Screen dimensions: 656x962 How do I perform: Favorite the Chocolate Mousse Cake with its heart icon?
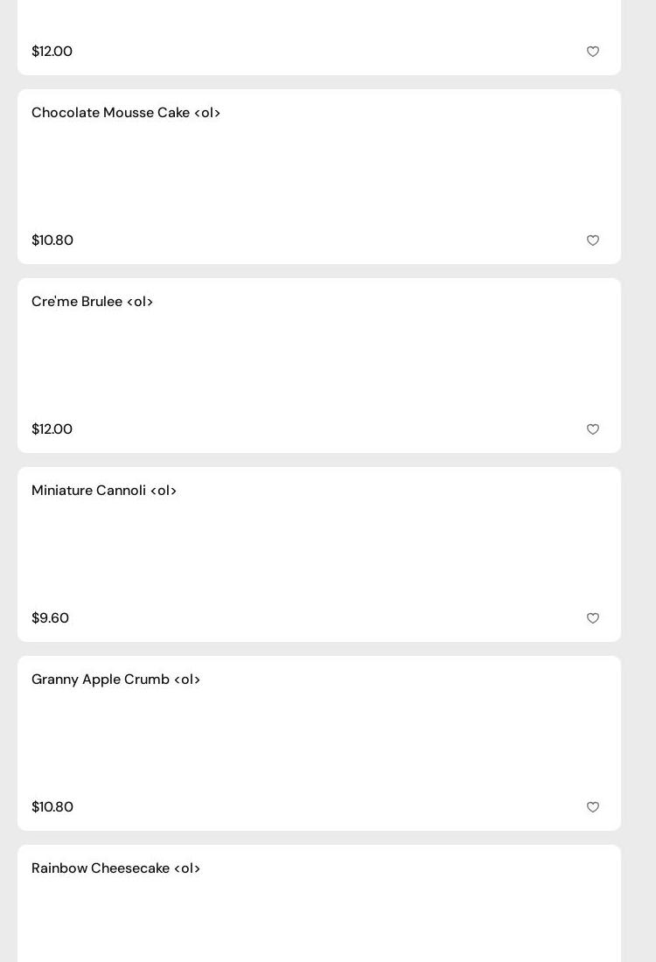click(x=593, y=240)
